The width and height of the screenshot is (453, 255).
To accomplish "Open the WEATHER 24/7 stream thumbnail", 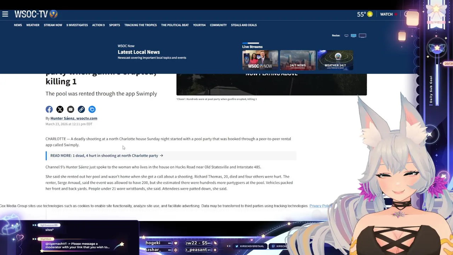I will [335, 60].
